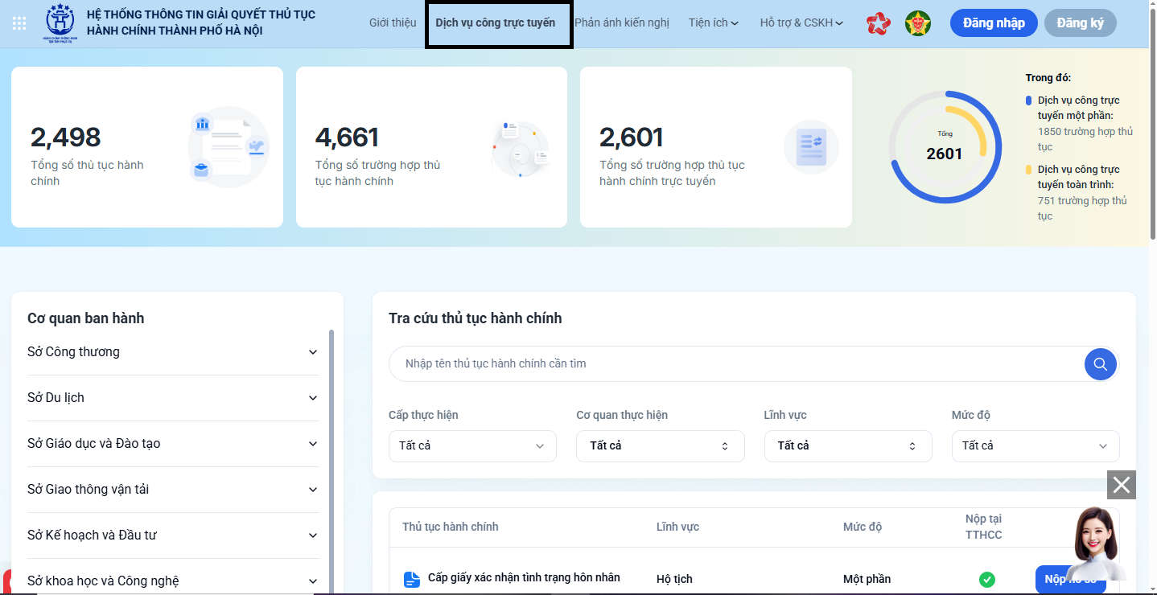Viewport: 1157px width, 595px height.
Task: Click the green police badge icon
Action: point(918,23)
